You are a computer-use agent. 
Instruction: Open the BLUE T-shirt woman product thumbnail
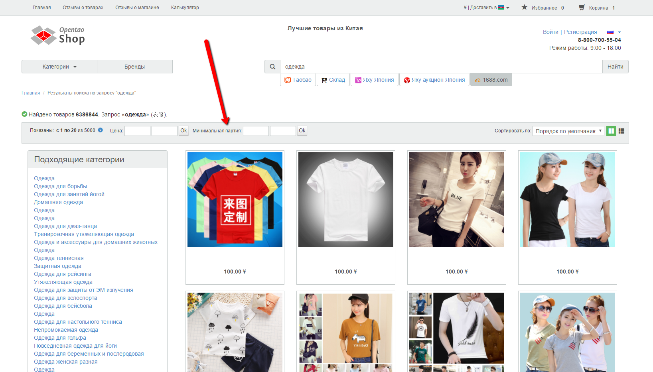[x=457, y=200]
